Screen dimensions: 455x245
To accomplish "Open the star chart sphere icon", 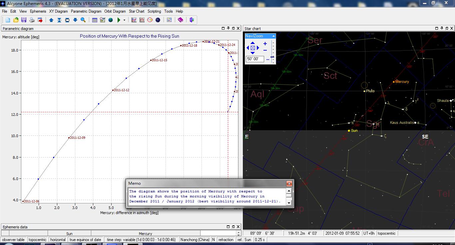I will [158, 20].
